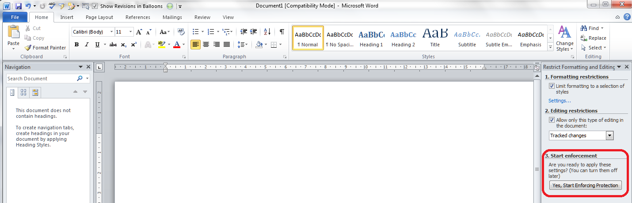Click Yes, Start Enforcing Protection button
The width and height of the screenshot is (632, 203).
pos(585,185)
